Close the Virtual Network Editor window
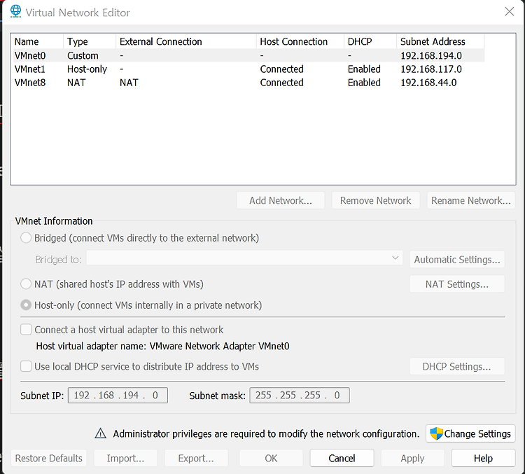This screenshot has height=474, width=525. 510,12
